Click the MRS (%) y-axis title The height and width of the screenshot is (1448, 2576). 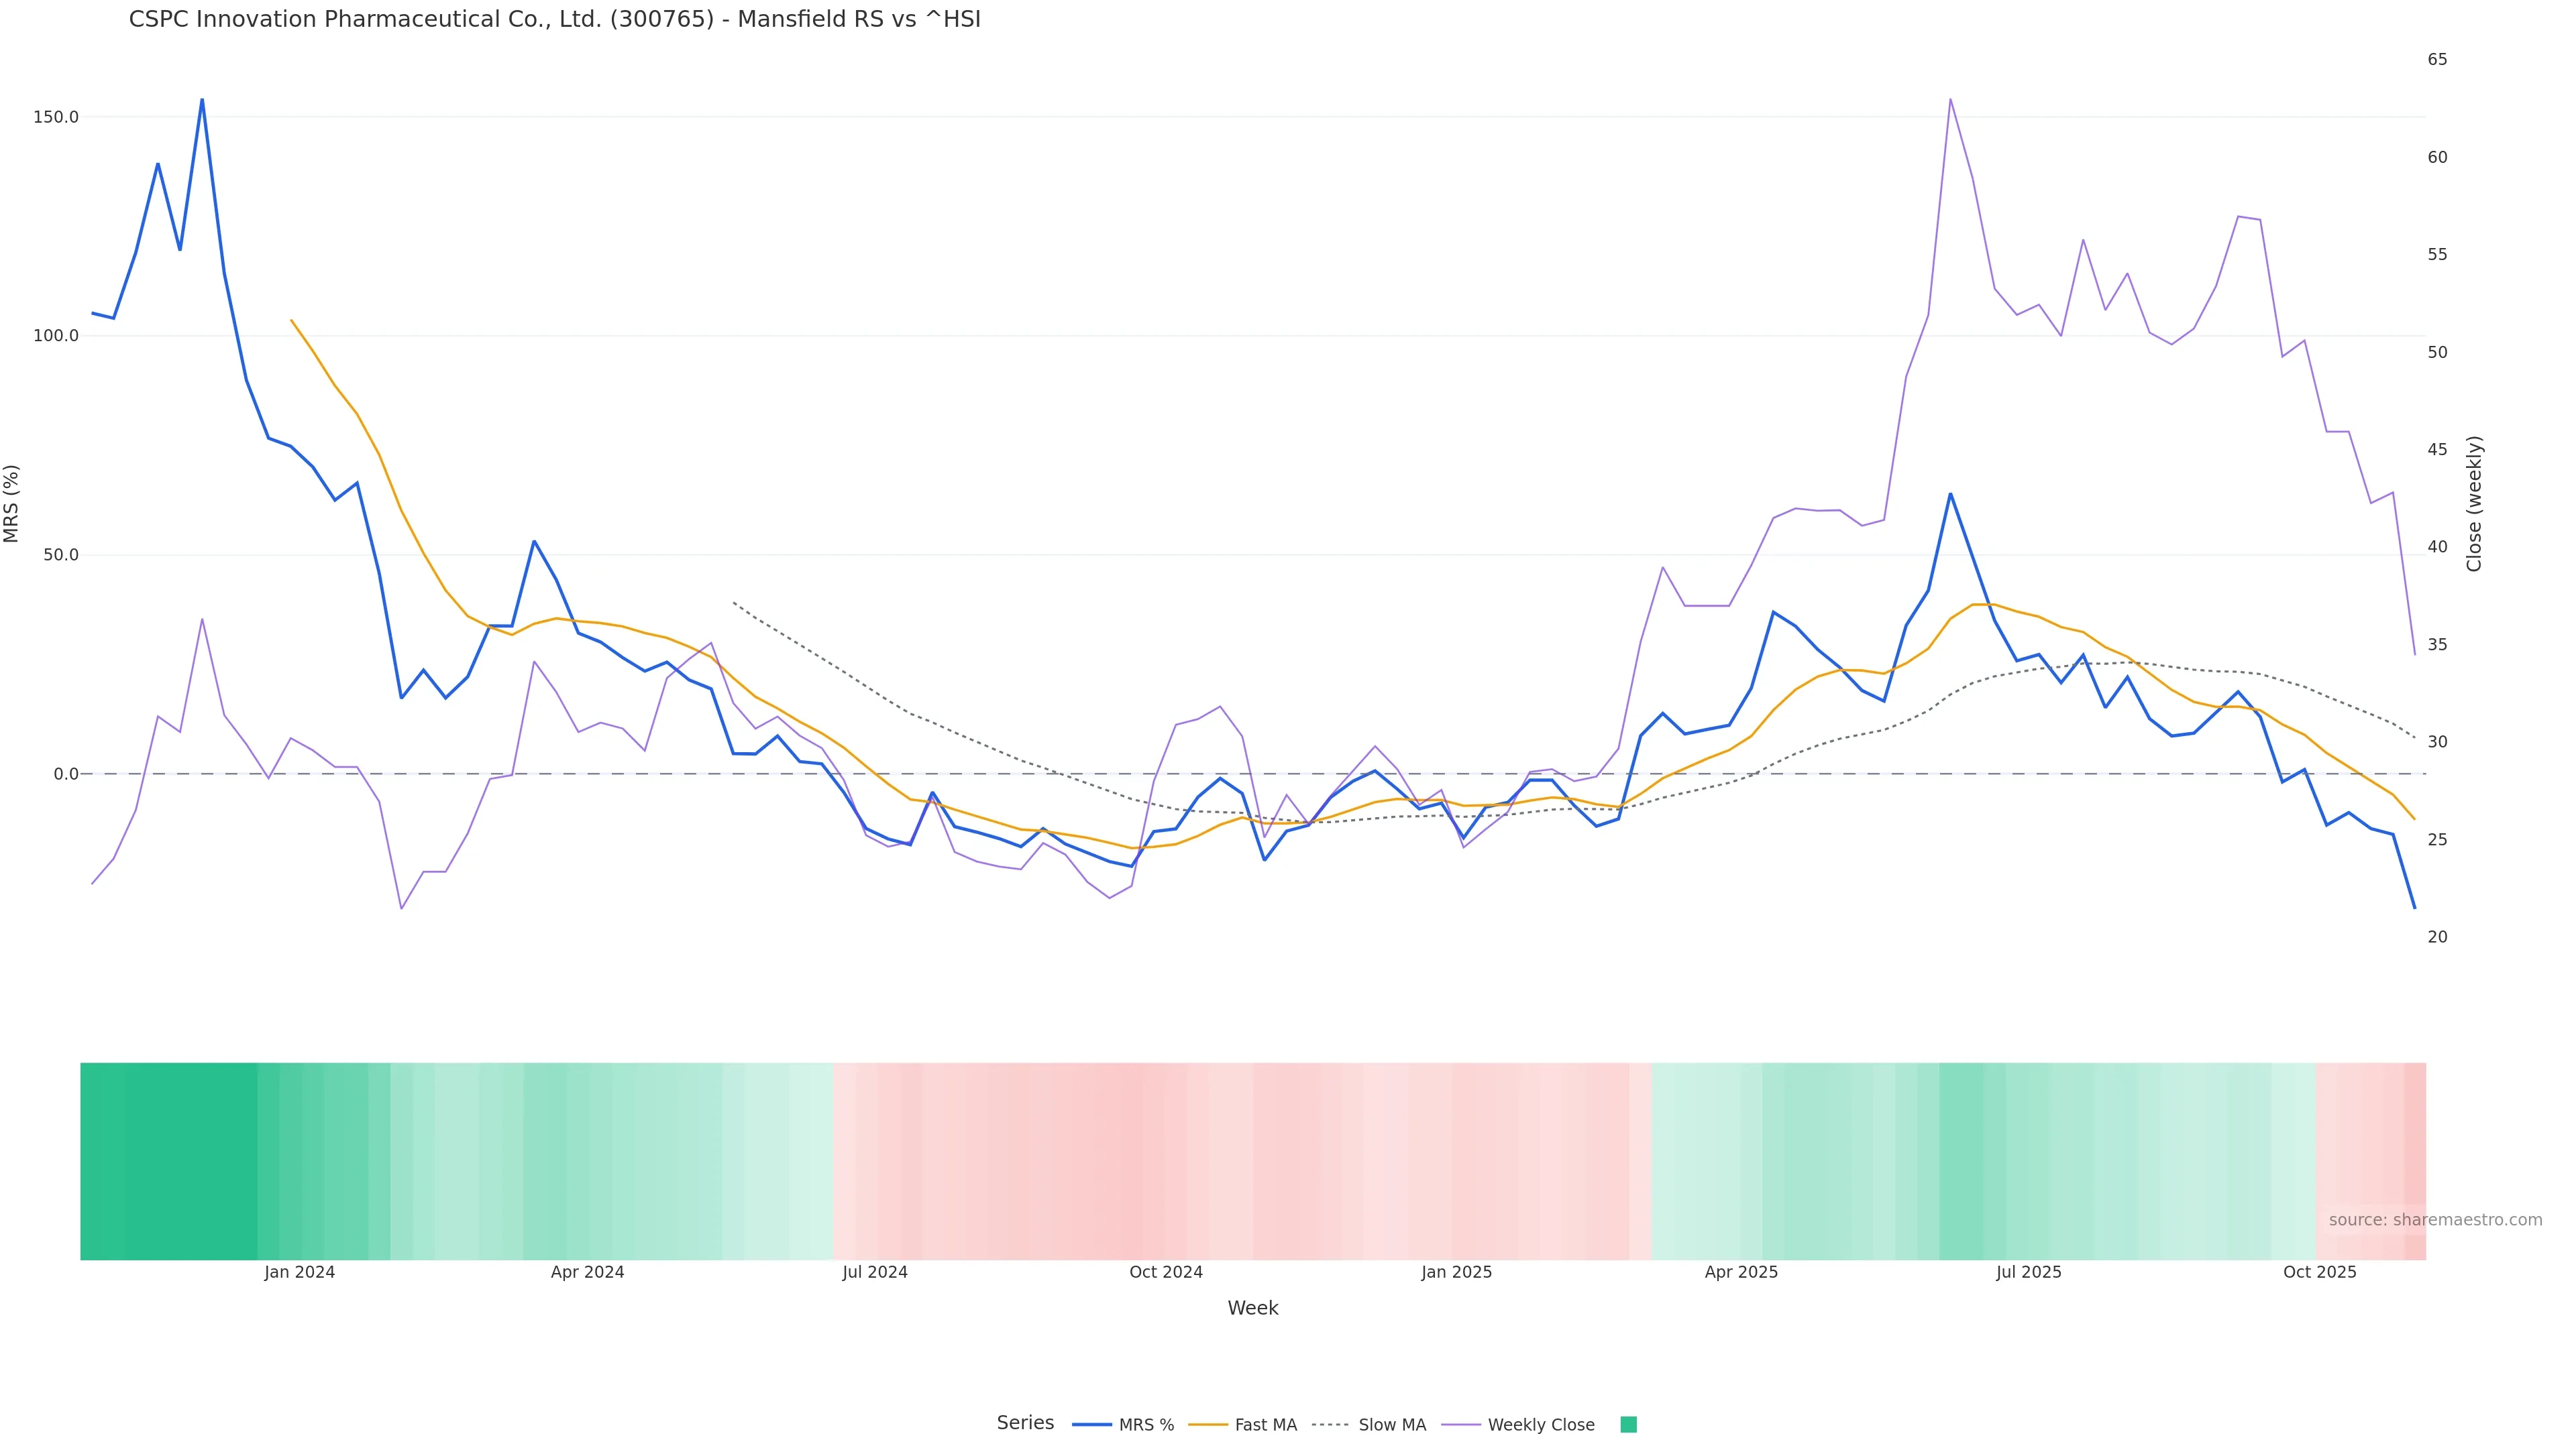(x=12, y=503)
